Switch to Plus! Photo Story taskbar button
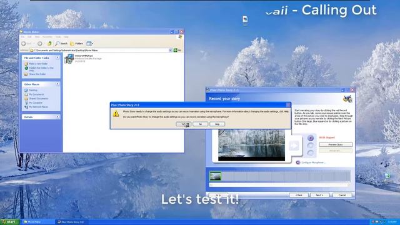Screen dimensions: 400x225 [x=71, y=222]
